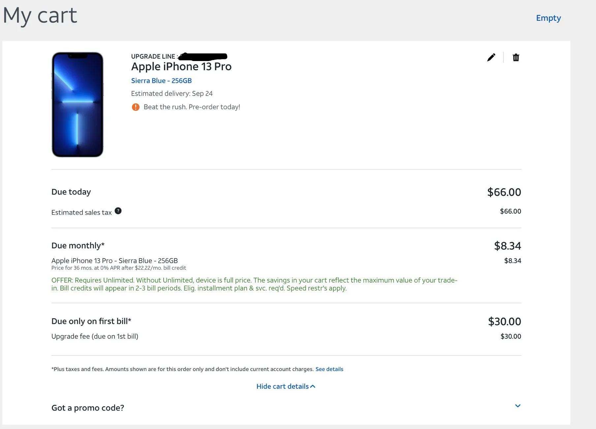Delete item with the trash icon
596x429 pixels.
(x=516, y=57)
